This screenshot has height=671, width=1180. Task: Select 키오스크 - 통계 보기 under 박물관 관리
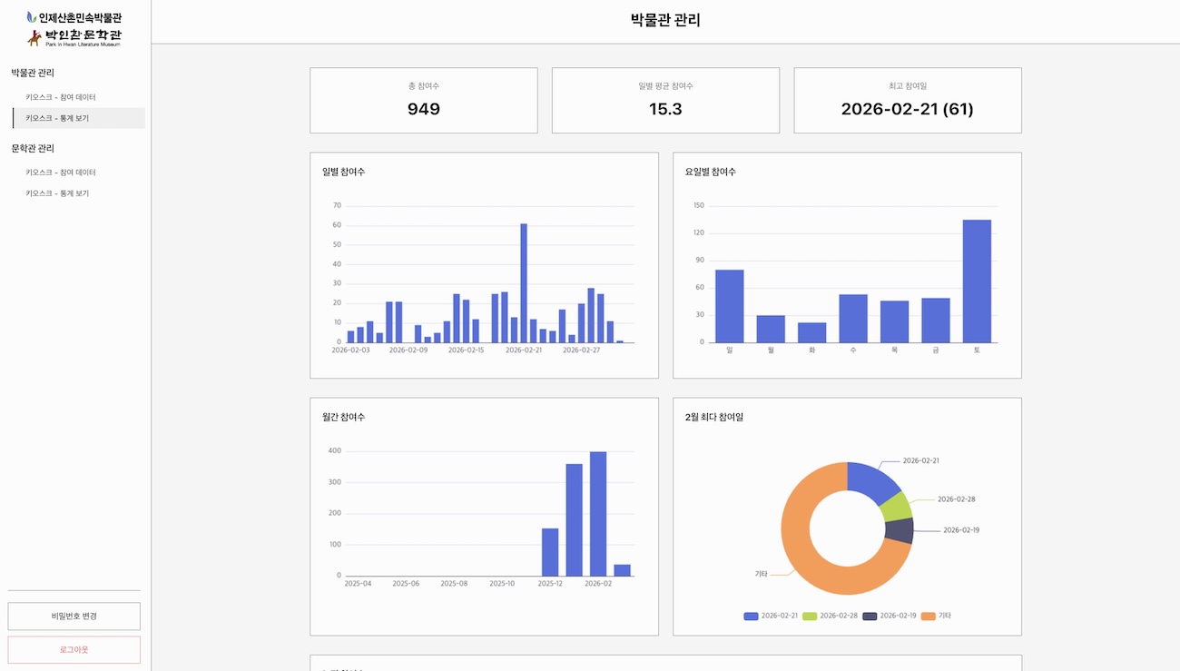click(x=57, y=118)
